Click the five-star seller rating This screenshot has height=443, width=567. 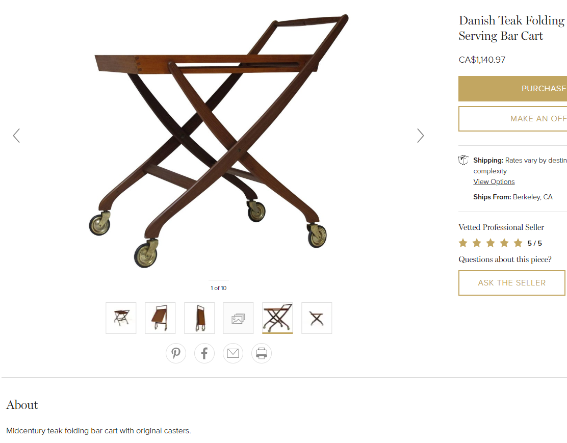click(491, 243)
